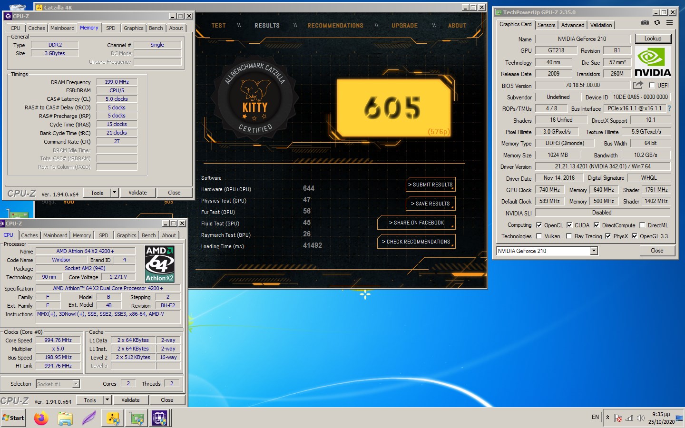This screenshot has width=685, height=428.
Task: Click the 605 score panel in Catzilla
Action: point(394,108)
